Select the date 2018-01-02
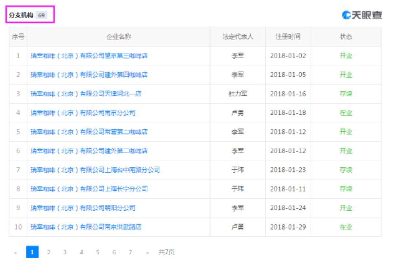 click(x=288, y=56)
